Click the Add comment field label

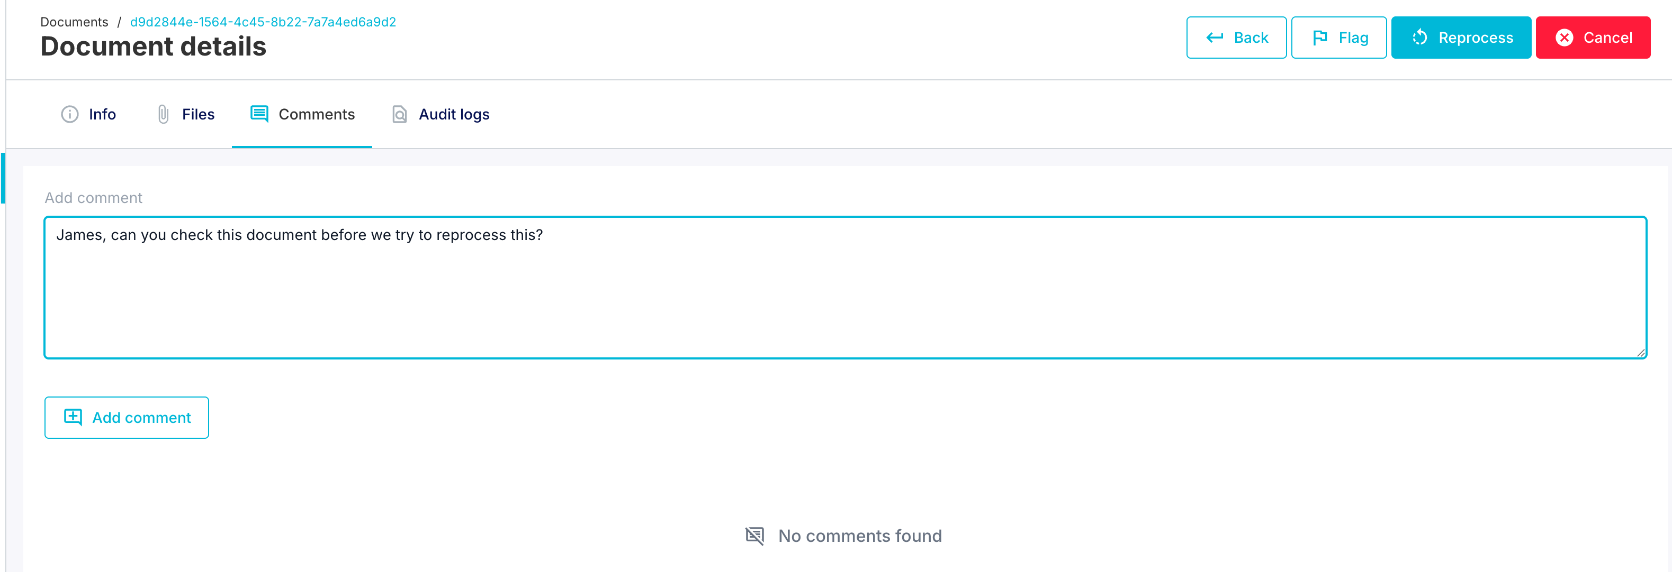93,198
